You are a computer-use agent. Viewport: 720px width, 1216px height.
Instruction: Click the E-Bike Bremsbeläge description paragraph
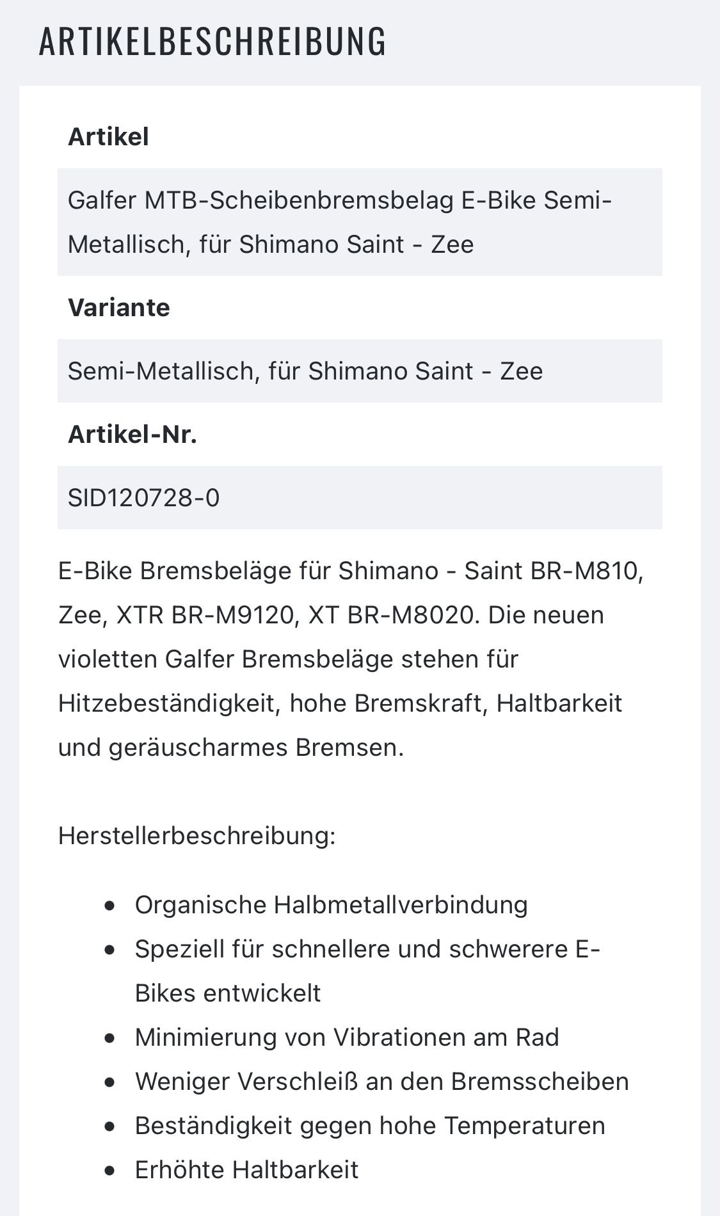tap(351, 659)
